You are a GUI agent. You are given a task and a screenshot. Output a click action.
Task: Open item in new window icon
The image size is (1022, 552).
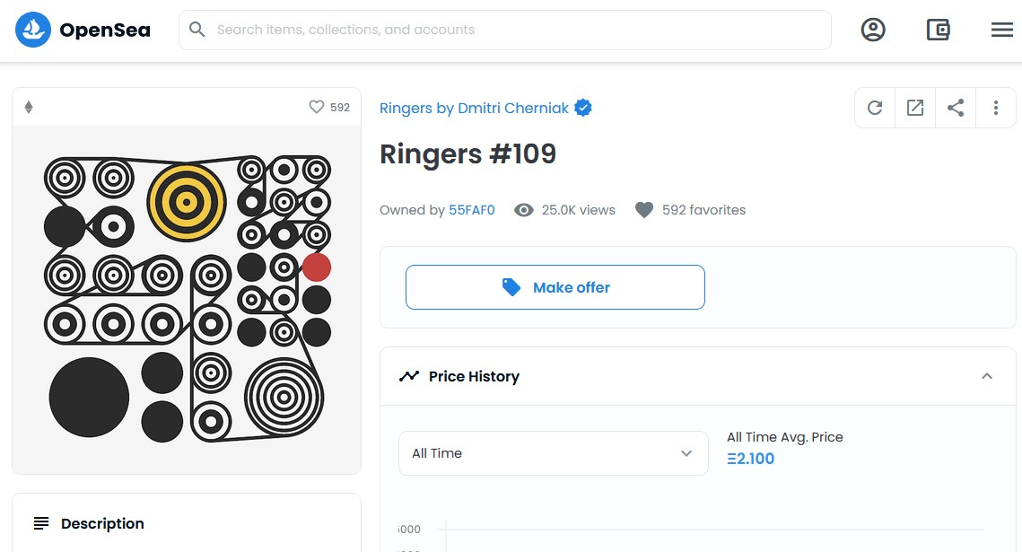coord(915,109)
